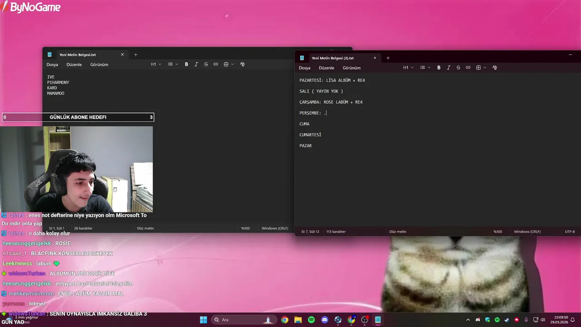Open list style dropdown in left Notepad window
The width and height of the screenshot is (581, 327).
click(173, 64)
